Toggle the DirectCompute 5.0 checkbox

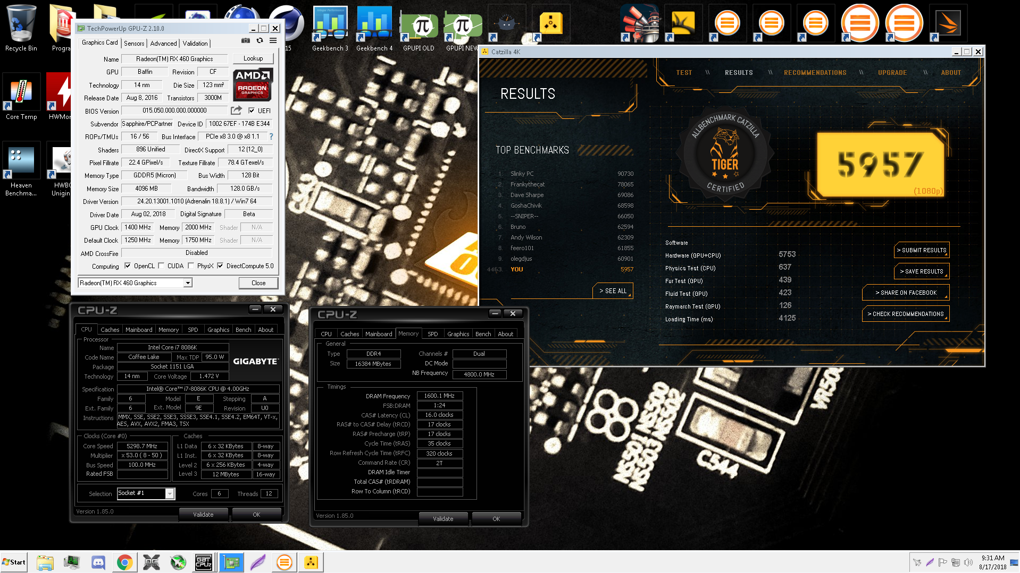pos(220,266)
